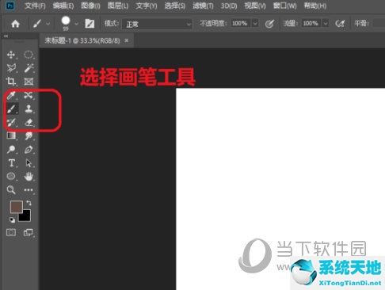Click the 流量 100% input field
Screen dimensions: 385x290
pyautogui.click(x=311, y=23)
